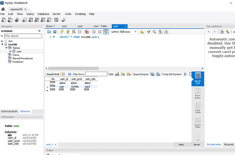Click the Filter Rows input field
235x155 pixels.
tap(96, 74)
